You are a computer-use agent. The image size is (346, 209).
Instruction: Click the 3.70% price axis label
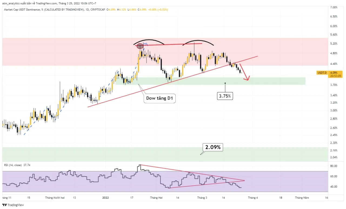pyautogui.click(x=334, y=85)
